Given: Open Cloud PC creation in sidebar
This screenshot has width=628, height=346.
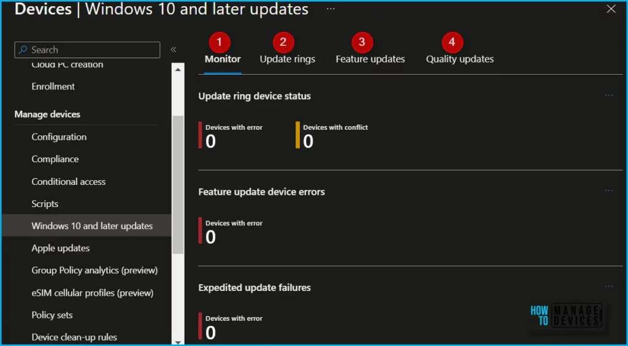Looking at the screenshot, I should click(67, 64).
